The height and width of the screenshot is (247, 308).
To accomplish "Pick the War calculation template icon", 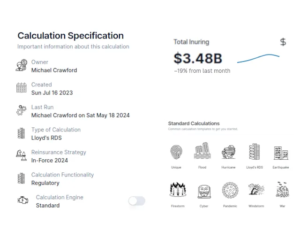I will click(282, 191).
